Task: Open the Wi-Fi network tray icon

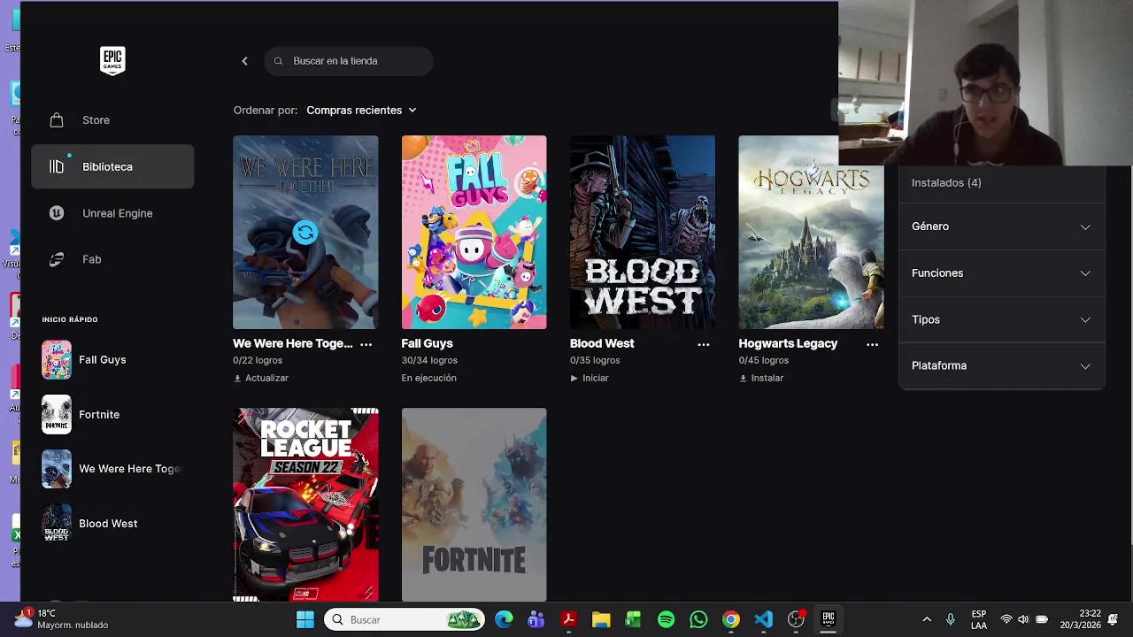Action: coord(1006,619)
